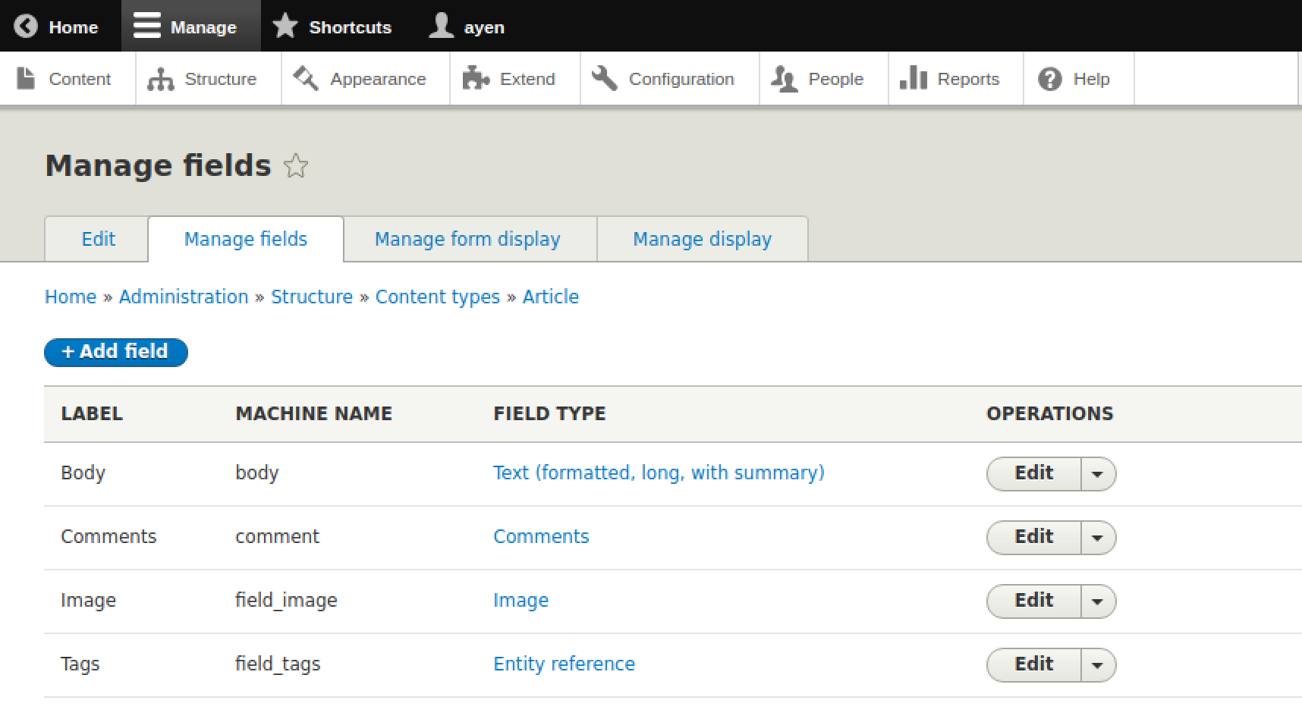Click the Configuration wrench icon
The width and height of the screenshot is (1302, 719).
coord(604,78)
